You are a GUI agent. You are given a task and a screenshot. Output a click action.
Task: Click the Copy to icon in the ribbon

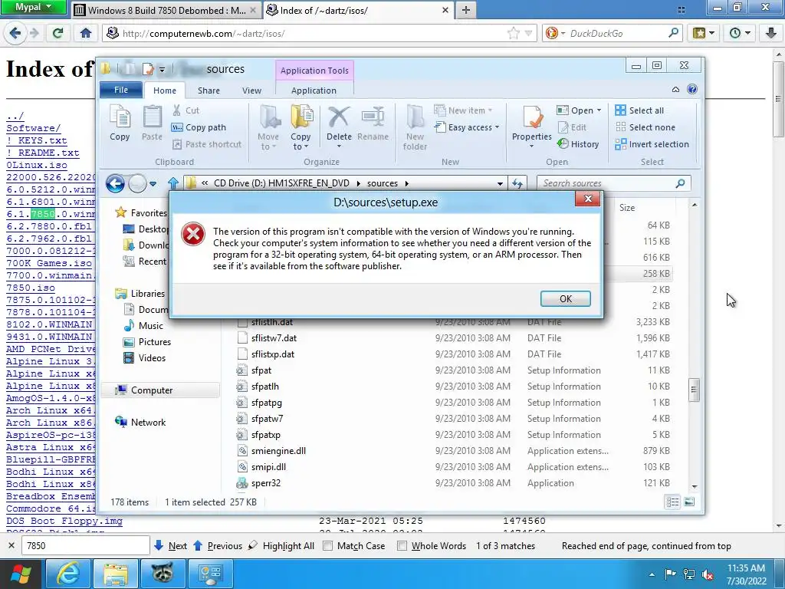click(301, 127)
